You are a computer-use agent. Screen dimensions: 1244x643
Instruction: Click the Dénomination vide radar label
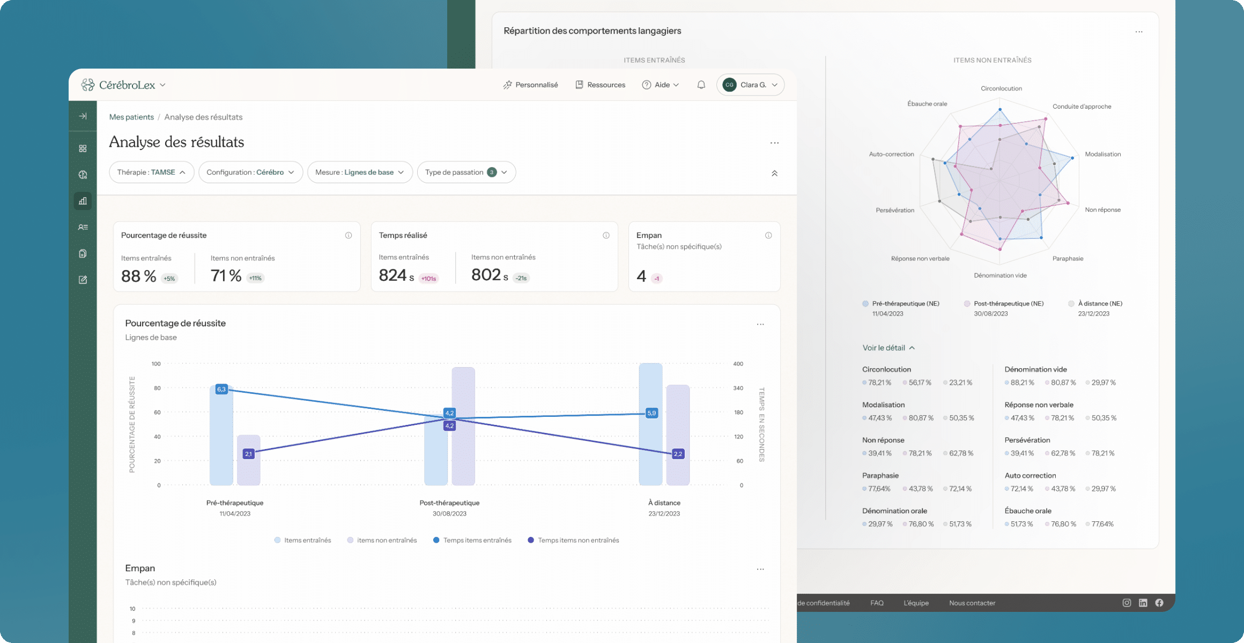pyautogui.click(x=1000, y=275)
